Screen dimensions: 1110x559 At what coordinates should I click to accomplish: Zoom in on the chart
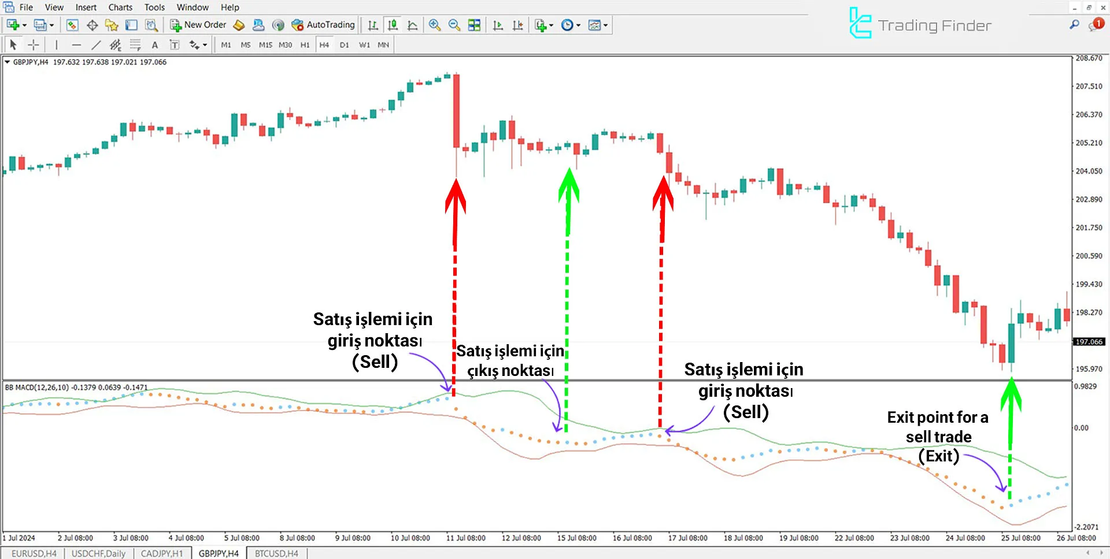tap(435, 25)
